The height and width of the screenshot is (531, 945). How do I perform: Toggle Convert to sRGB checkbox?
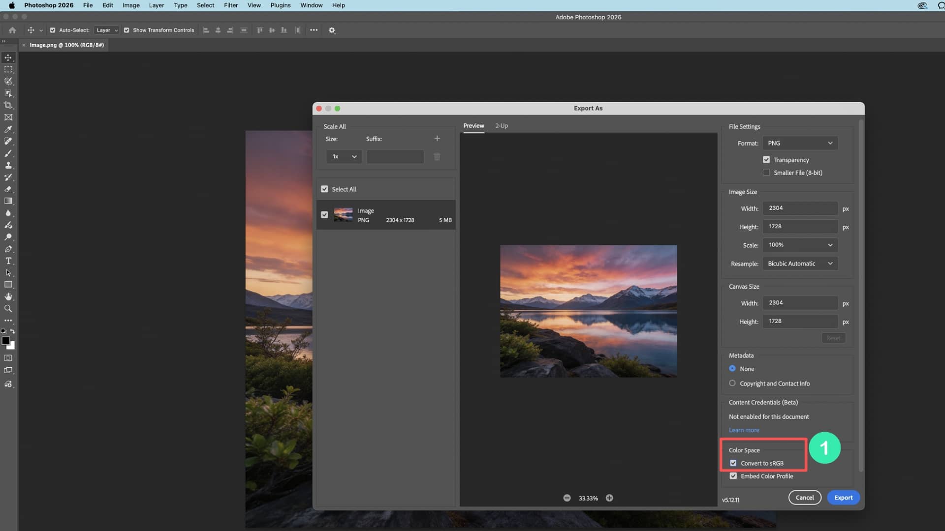coord(733,463)
